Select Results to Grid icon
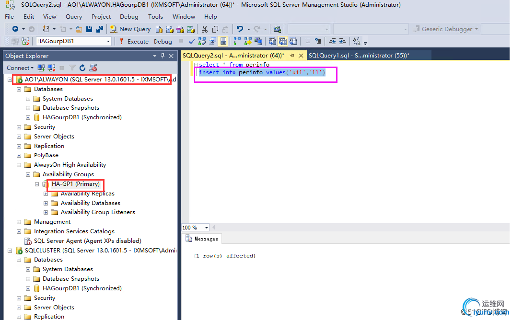Screen dimensions: 512x320 (283, 41)
